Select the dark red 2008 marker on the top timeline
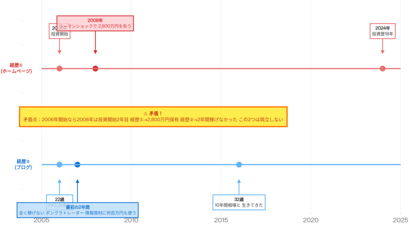The width and height of the screenshot is (416, 225). (x=95, y=69)
